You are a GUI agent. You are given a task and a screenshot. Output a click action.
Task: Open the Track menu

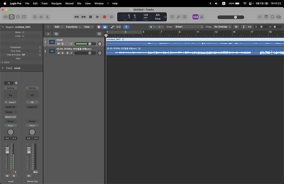click(x=44, y=3)
